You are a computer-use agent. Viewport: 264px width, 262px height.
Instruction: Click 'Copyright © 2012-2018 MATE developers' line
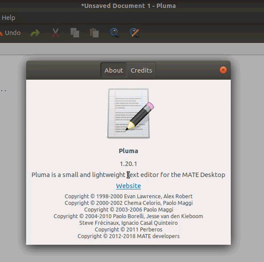click(x=128, y=236)
